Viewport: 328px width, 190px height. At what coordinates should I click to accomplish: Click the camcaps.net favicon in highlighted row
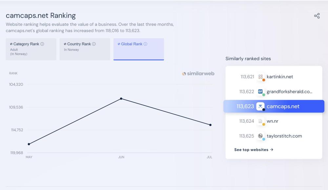[x=260, y=106]
